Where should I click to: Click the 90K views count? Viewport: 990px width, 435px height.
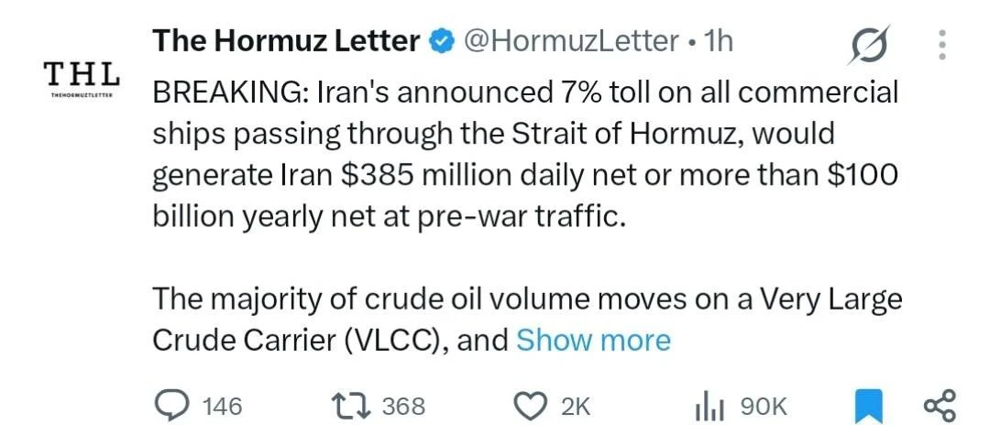pos(764,408)
